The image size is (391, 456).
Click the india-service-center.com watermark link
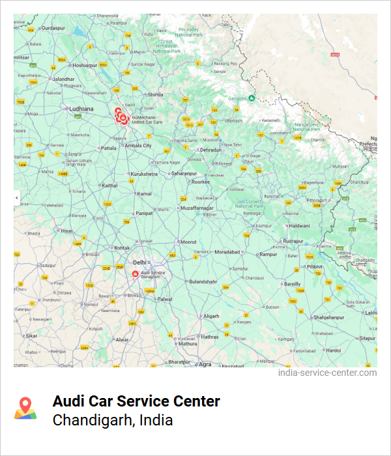click(327, 373)
